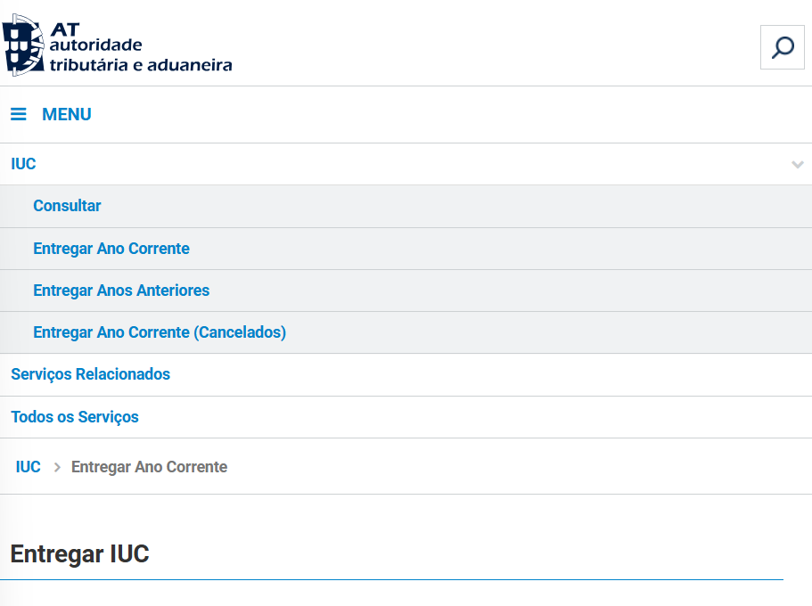The height and width of the screenshot is (606, 812).
Task: Click the gray Entregar Ano Corrente breadcrumb
Action: tap(149, 467)
